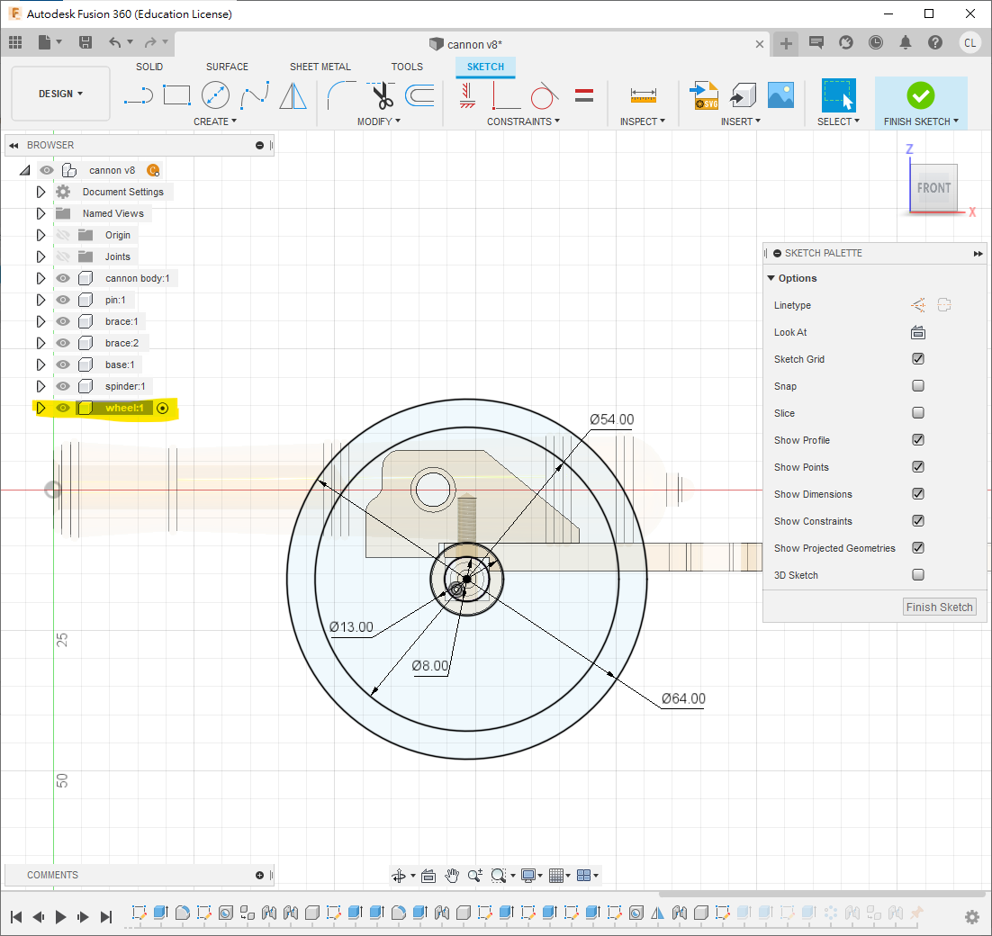
Task: Pick the Fillet tool in Modify
Action: click(x=341, y=94)
